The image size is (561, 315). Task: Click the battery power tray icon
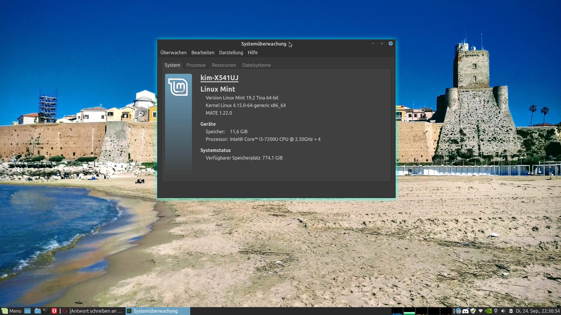(x=511, y=311)
